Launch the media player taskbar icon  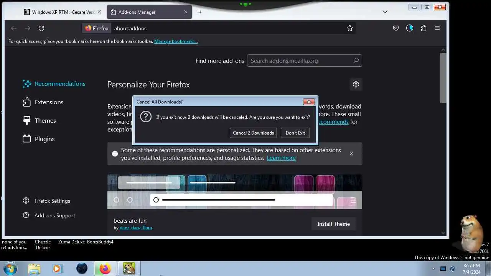click(57, 268)
